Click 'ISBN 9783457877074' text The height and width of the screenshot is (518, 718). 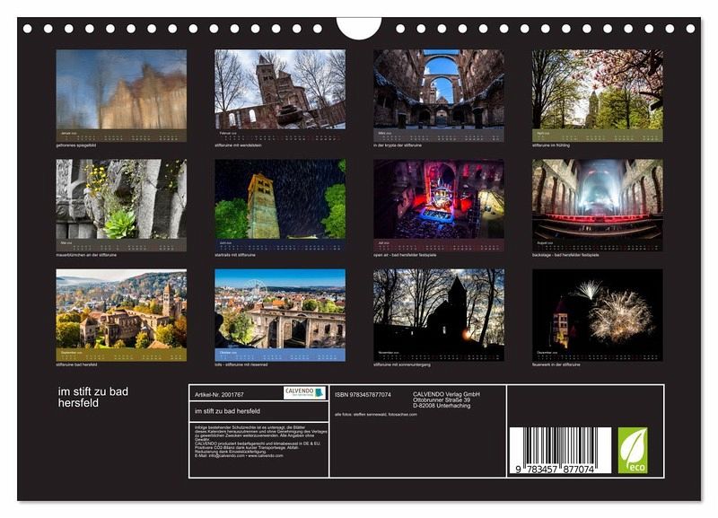[x=363, y=394]
